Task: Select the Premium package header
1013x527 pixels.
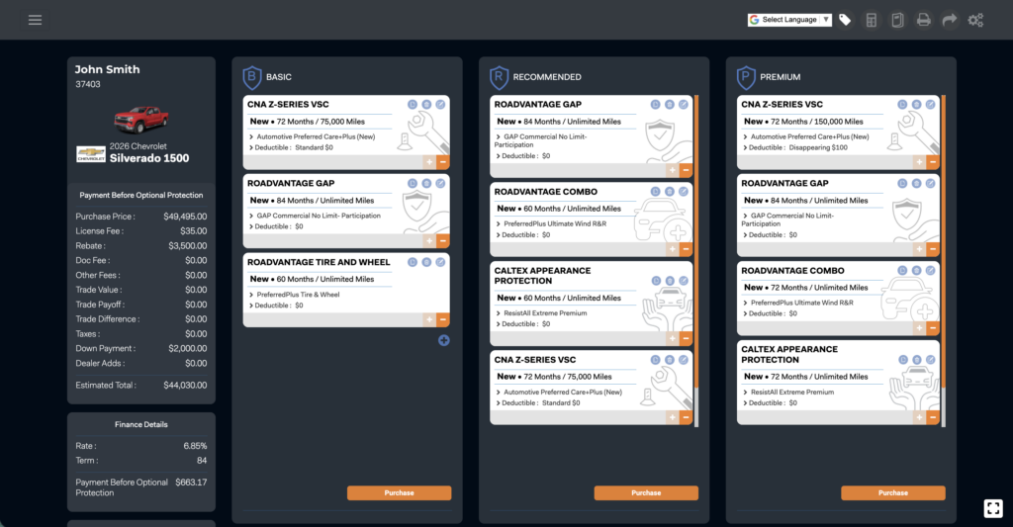Action: [x=780, y=77]
